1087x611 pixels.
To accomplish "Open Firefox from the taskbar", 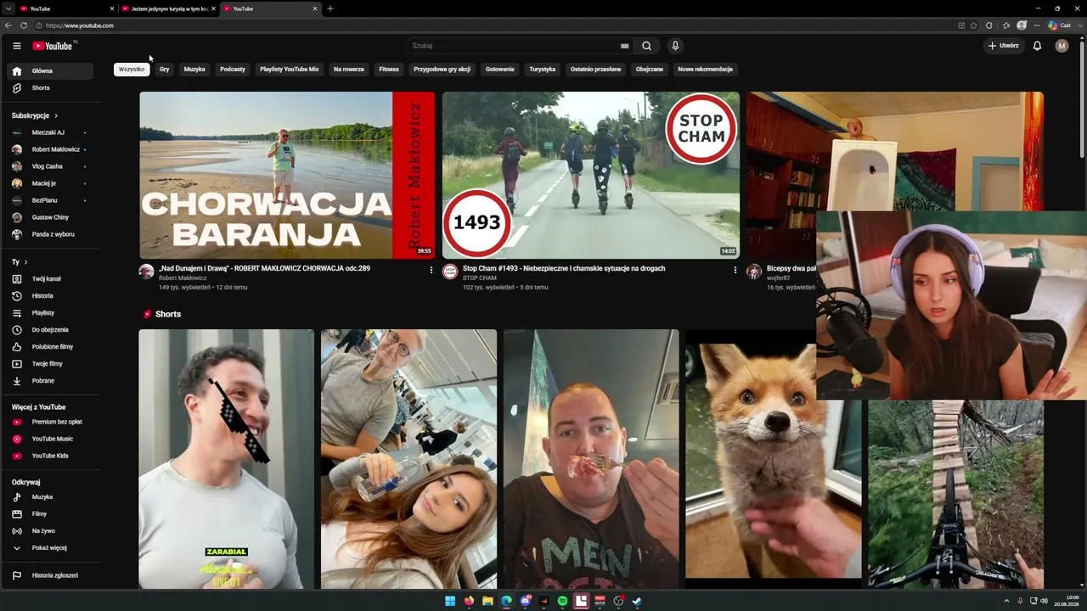I will [469, 601].
